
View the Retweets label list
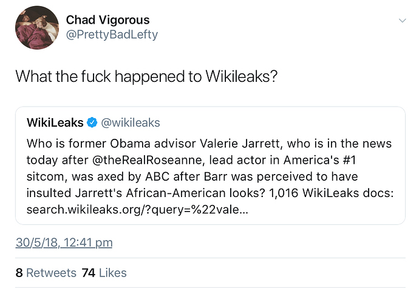[x=51, y=273]
